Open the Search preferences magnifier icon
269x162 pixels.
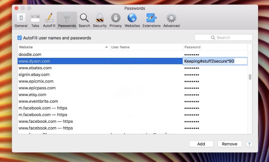[x=84, y=20]
